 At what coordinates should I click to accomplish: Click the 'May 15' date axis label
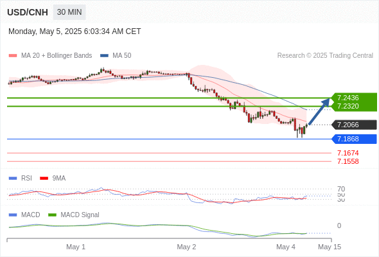[330, 247]
